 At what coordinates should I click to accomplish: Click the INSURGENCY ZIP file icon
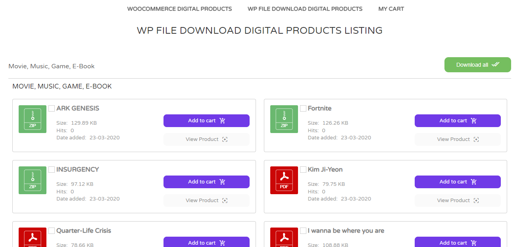(33, 180)
